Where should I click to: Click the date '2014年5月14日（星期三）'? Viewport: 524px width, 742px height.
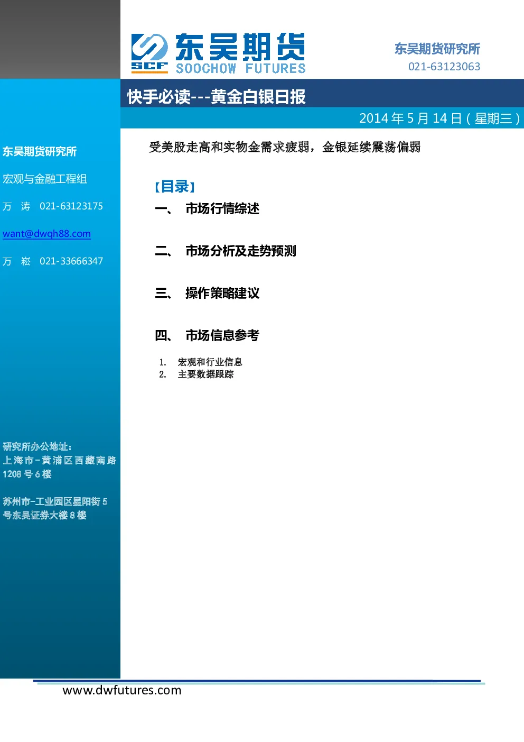point(440,118)
